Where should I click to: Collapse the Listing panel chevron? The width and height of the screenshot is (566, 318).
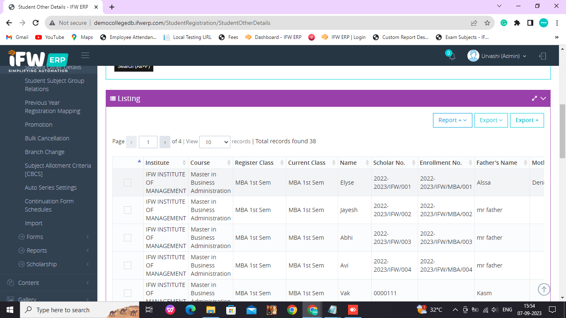coord(543,99)
